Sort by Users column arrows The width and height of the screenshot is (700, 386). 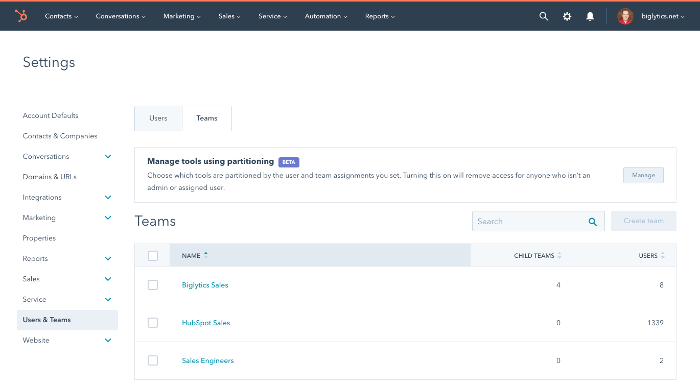(x=663, y=255)
